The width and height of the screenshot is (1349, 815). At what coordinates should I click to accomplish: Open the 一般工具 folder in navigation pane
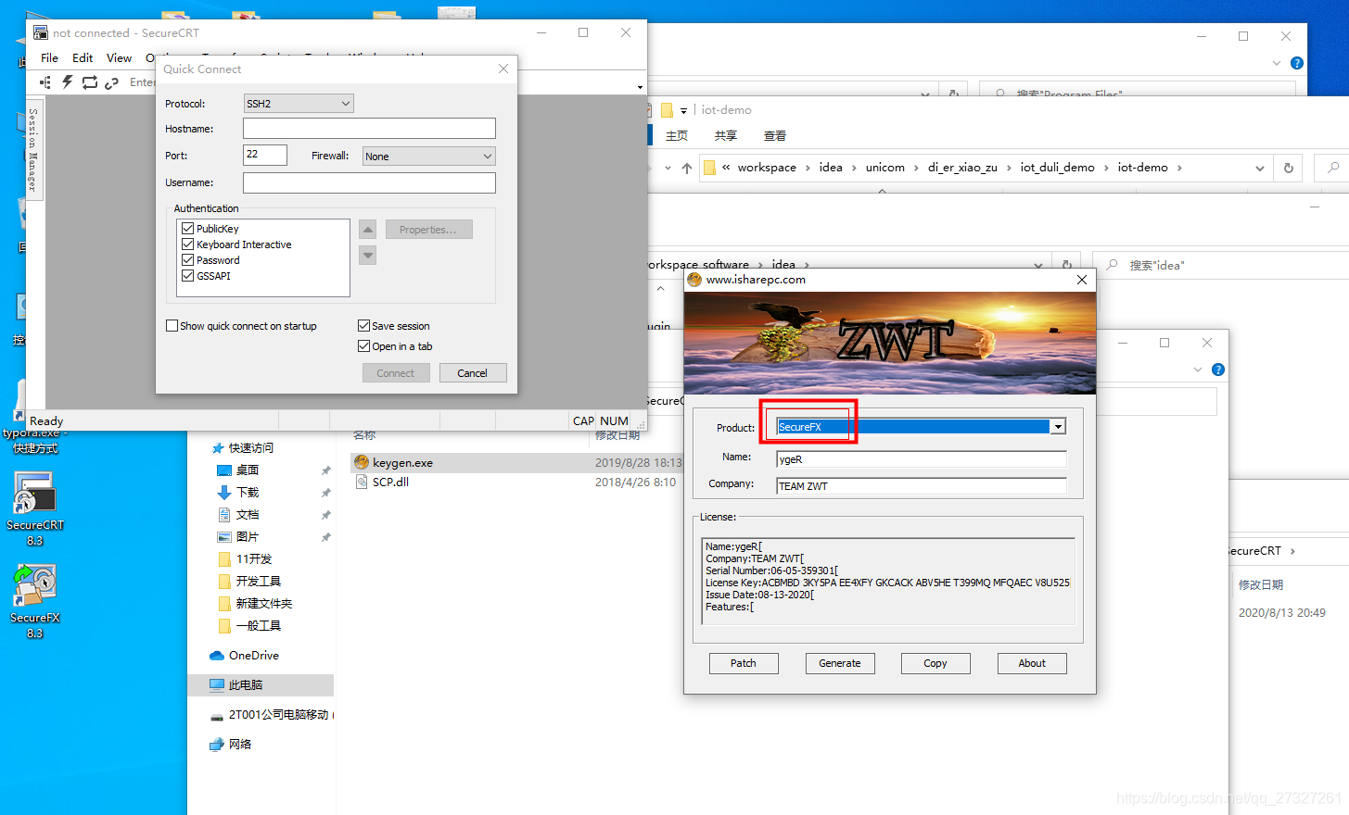pyautogui.click(x=258, y=625)
